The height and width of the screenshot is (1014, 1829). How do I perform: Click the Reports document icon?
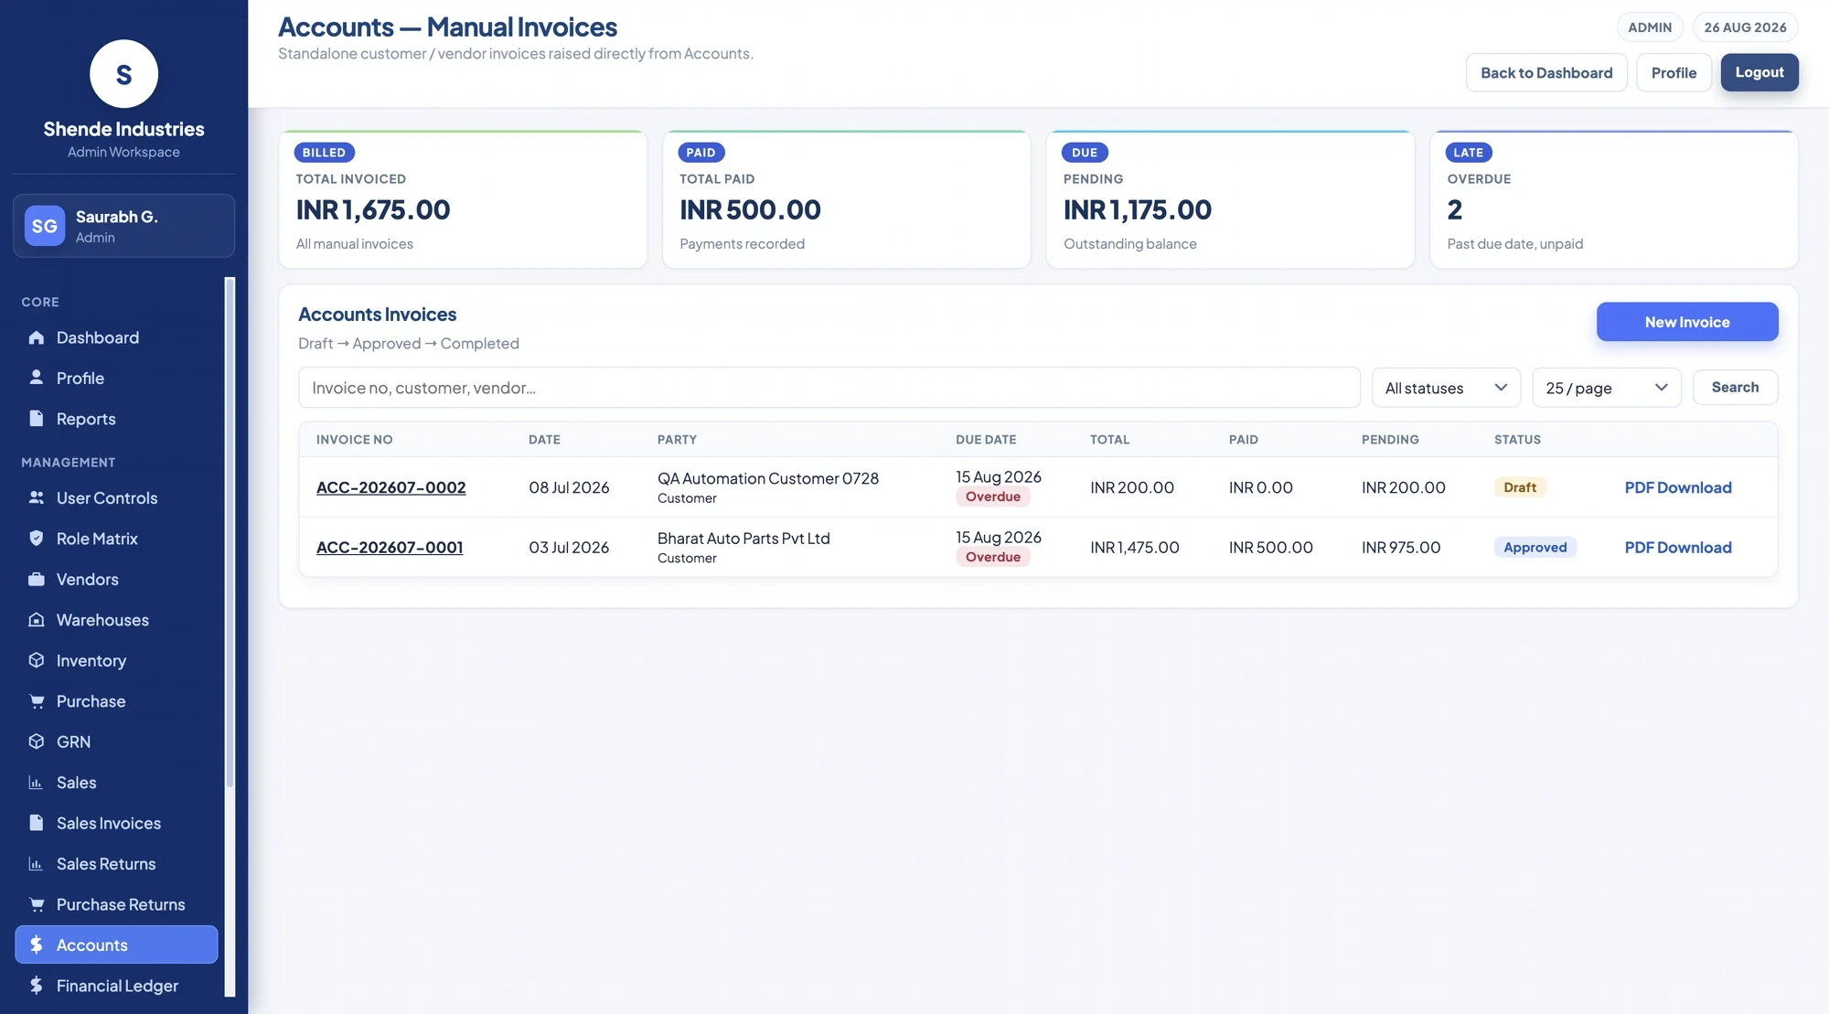point(37,419)
